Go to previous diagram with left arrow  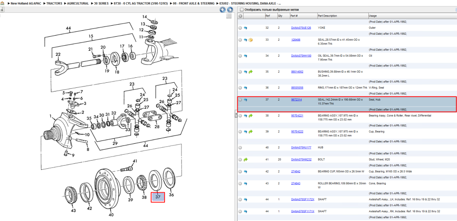(x=223, y=10)
